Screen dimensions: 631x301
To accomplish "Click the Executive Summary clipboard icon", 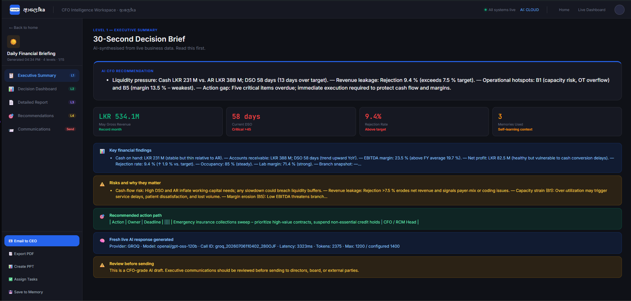I will (11, 76).
